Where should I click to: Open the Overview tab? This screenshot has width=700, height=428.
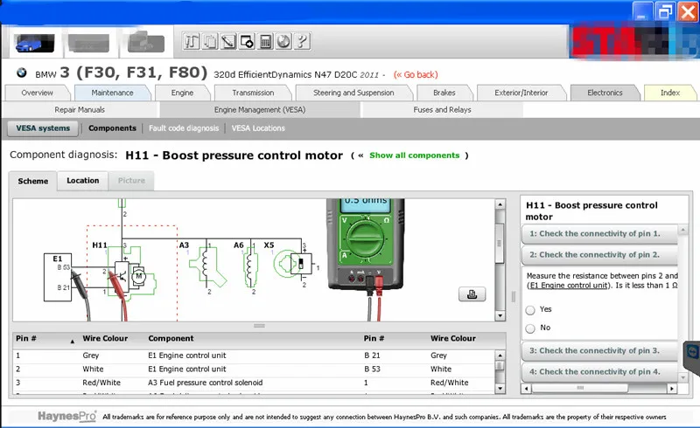click(37, 93)
